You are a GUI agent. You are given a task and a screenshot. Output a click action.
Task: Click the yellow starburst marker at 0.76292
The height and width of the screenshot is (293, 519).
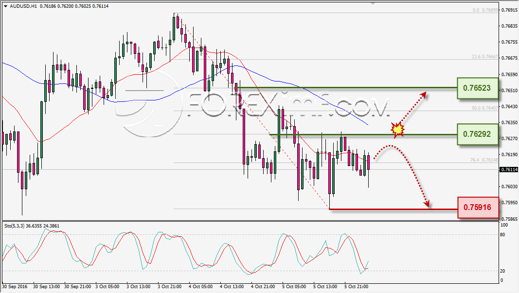coord(398,130)
